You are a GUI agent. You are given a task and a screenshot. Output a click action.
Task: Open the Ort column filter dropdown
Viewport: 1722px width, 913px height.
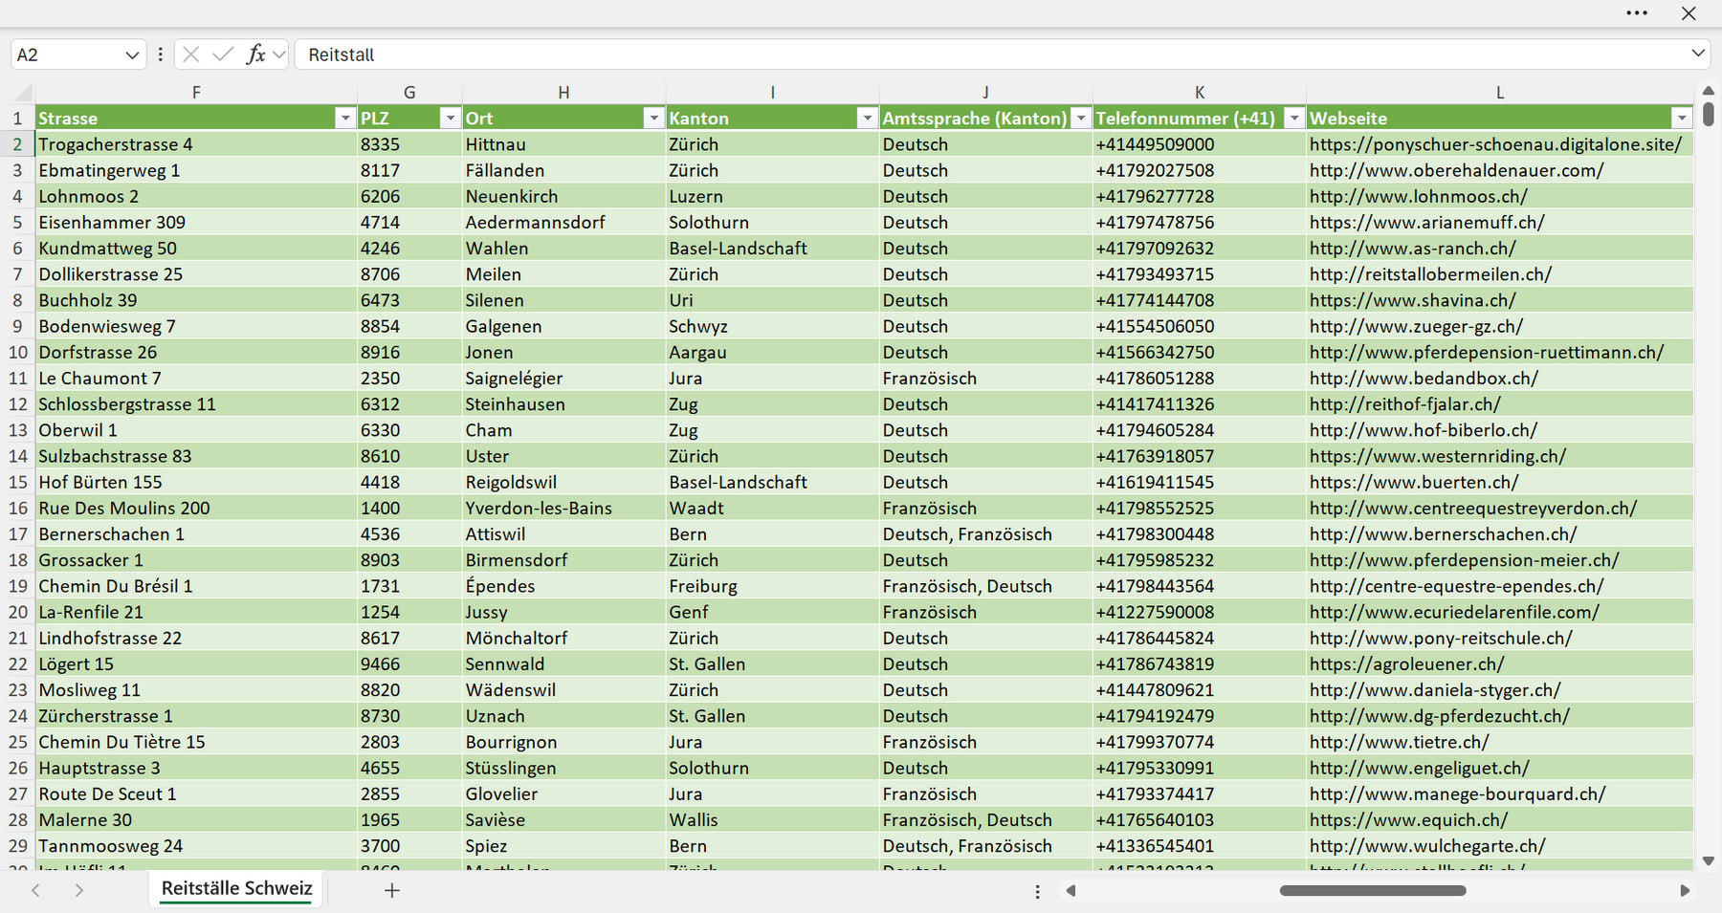[x=653, y=118]
